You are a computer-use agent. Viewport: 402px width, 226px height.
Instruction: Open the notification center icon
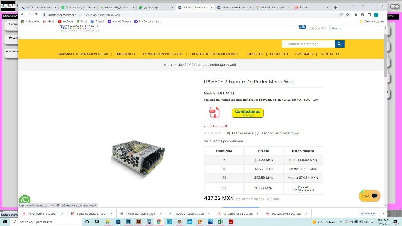click(x=395, y=222)
